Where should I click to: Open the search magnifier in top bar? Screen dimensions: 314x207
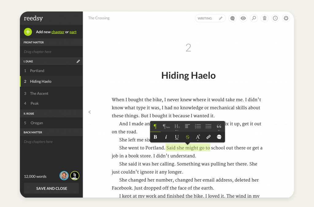click(x=254, y=18)
